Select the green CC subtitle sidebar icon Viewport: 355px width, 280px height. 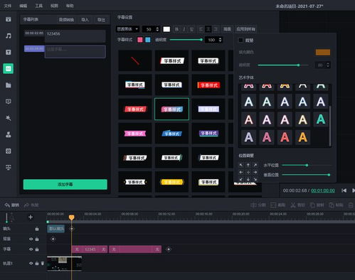[9, 69]
